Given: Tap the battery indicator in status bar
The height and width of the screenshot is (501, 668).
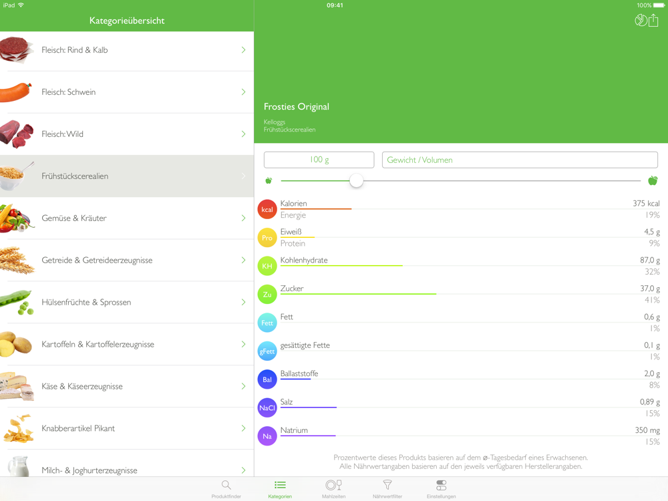Looking at the screenshot, I should [659, 5].
